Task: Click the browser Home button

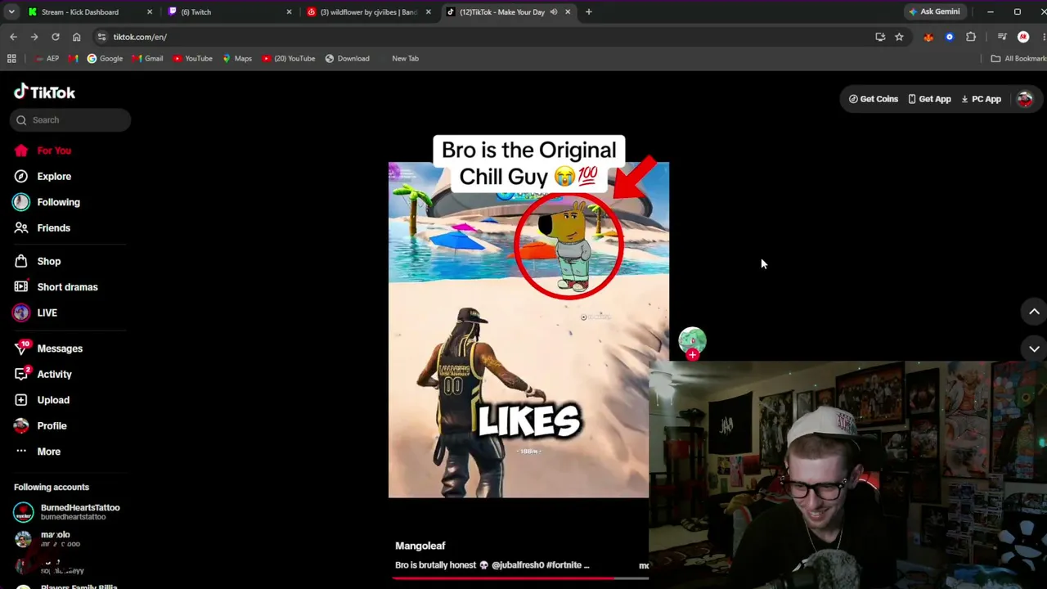Action: (77, 37)
